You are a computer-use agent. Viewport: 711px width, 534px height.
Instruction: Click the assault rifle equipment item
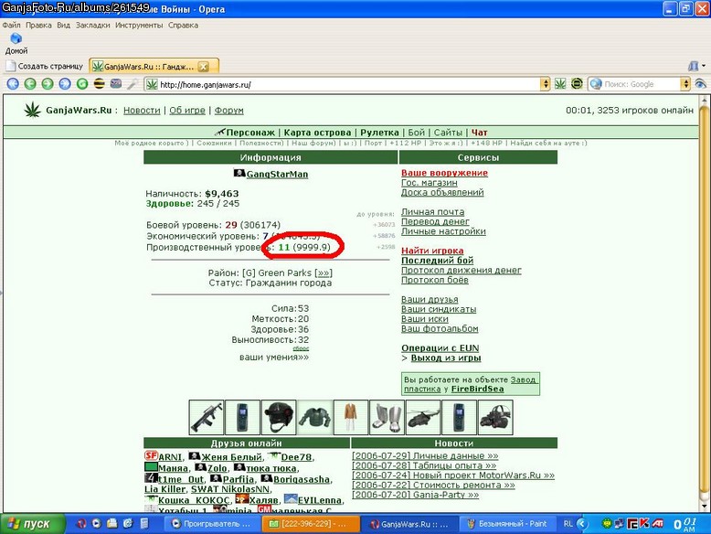(x=207, y=417)
